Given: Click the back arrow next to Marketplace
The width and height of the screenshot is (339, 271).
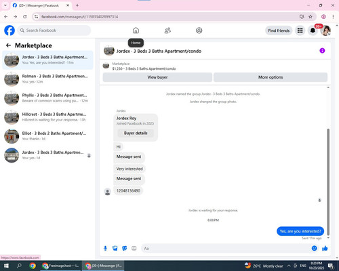Looking at the screenshot, I should point(8,45).
